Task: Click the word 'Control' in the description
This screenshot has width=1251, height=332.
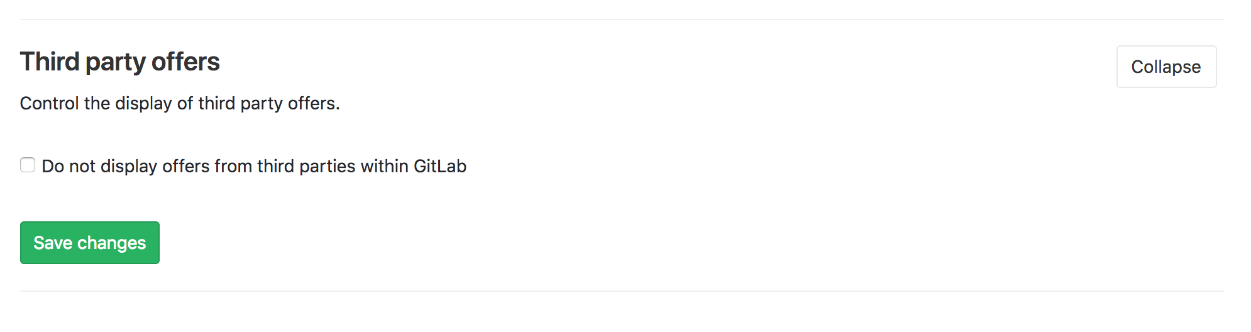Action: 50,103
